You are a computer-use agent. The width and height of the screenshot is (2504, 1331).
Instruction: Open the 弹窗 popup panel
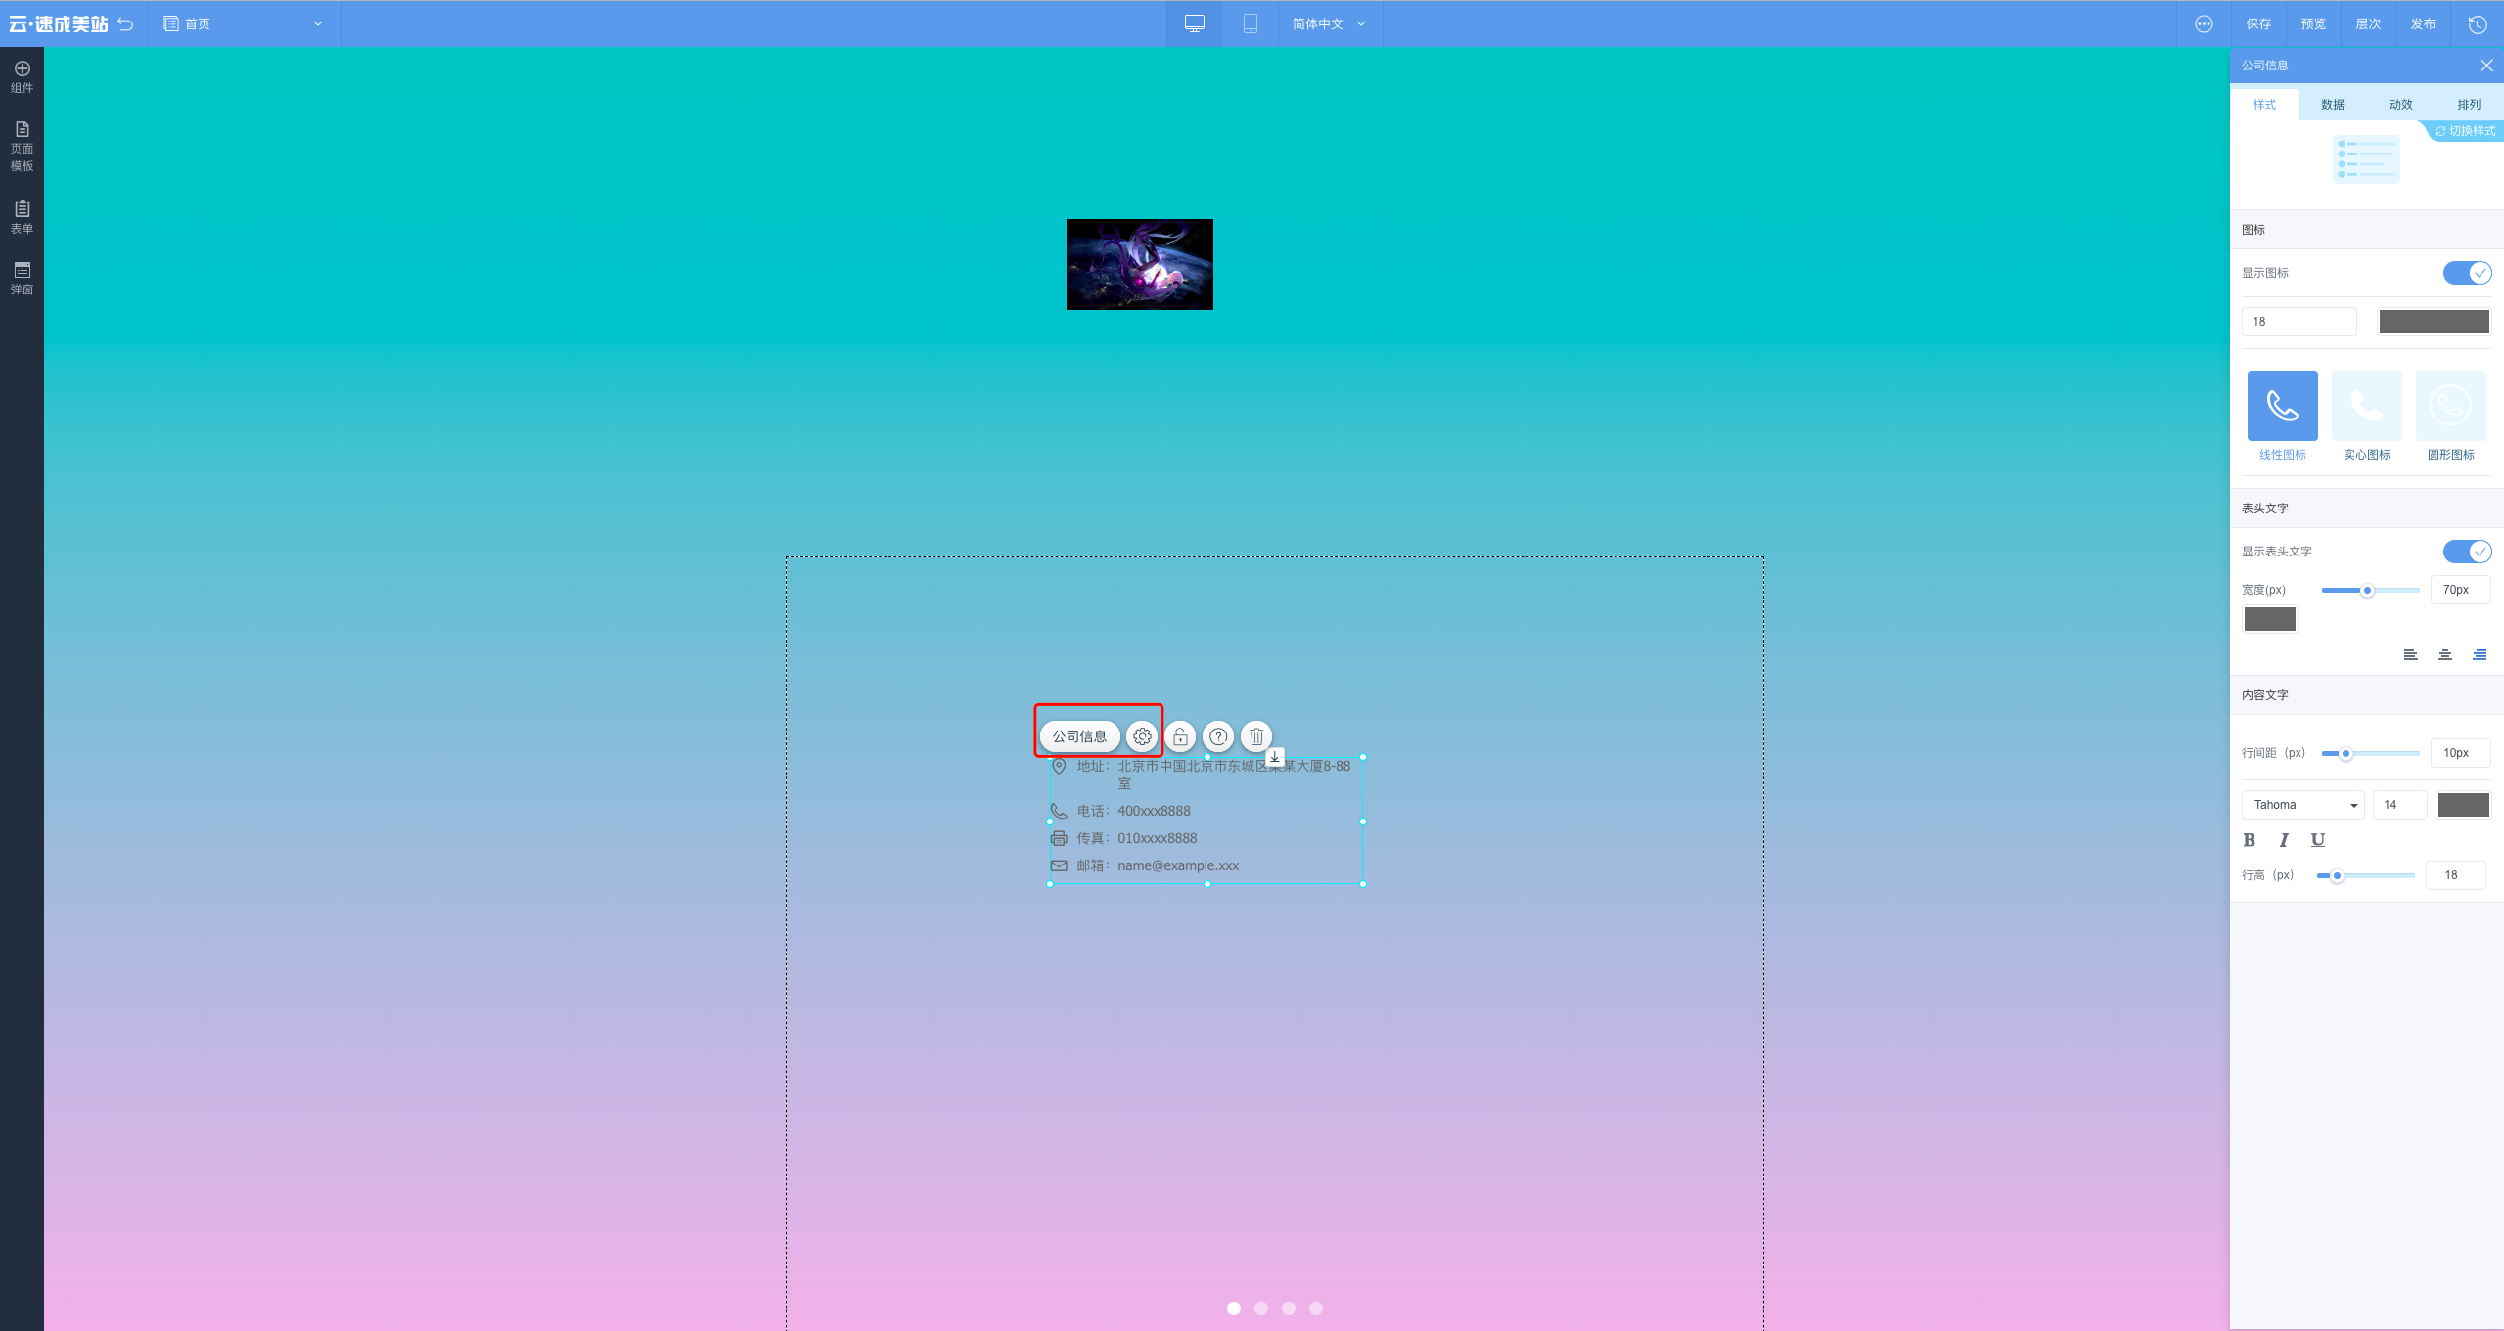[22, 279]
